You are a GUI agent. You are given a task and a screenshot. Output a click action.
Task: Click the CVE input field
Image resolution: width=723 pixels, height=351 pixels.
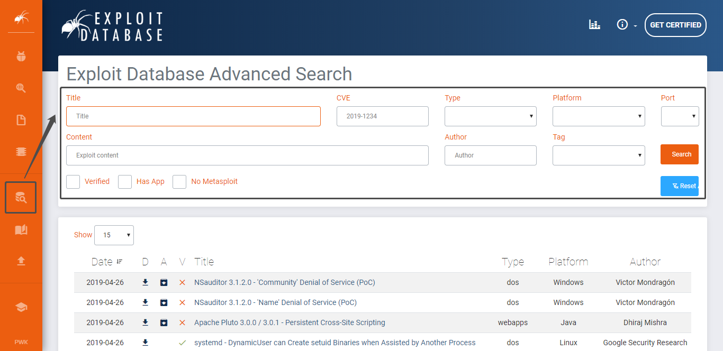(x=382, y=116)
